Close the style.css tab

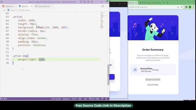coord(32,6)
